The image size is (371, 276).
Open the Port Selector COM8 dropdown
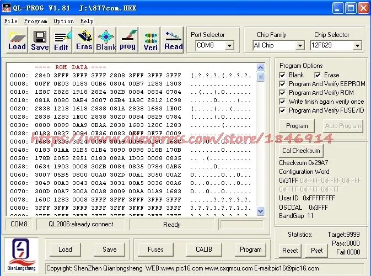pos(229,45)
